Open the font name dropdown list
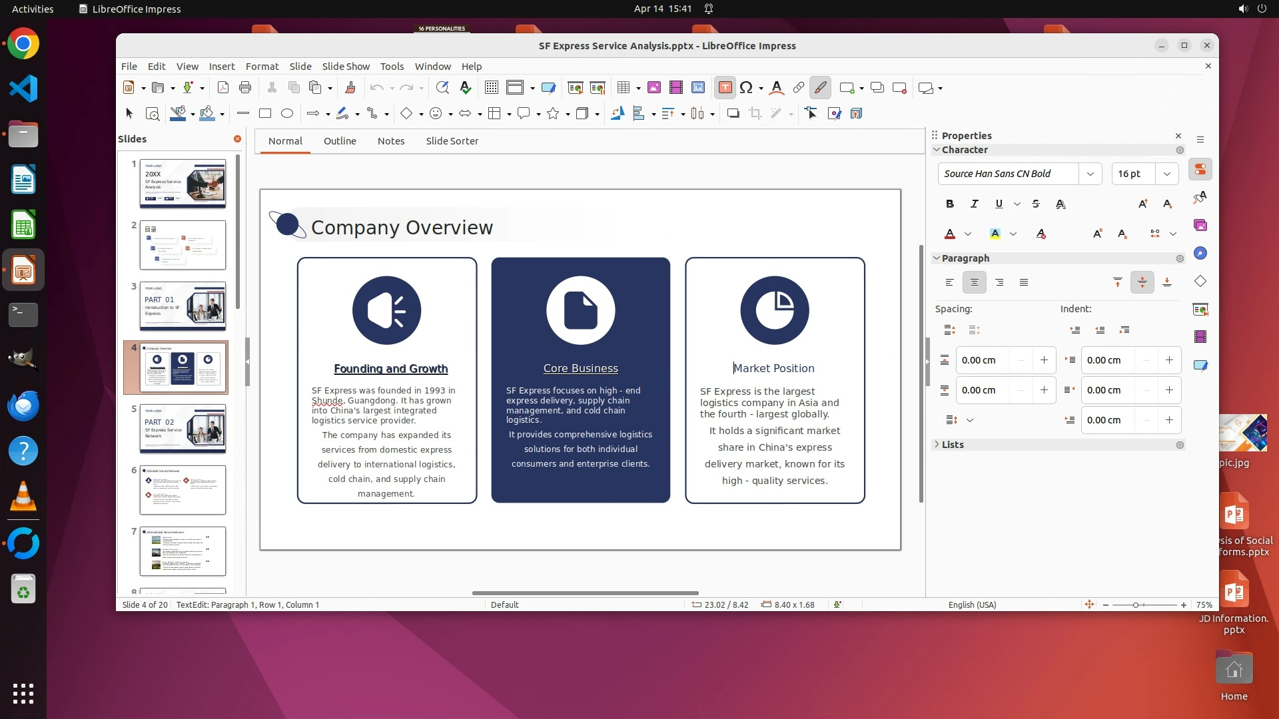The height and width of the screenshot is (719, 1279). [1090, 174]
